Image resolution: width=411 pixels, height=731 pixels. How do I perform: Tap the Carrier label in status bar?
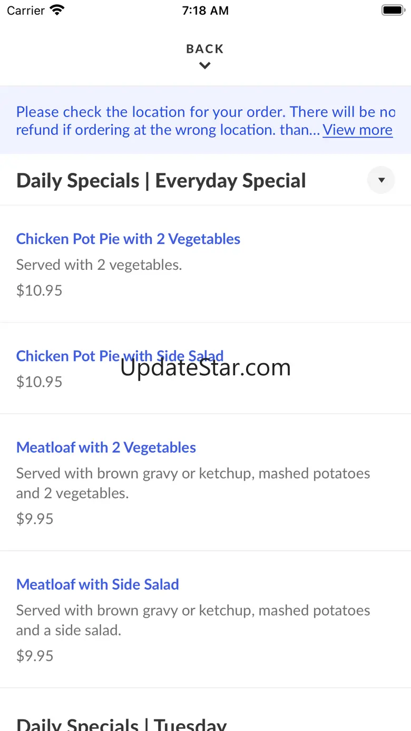point(25,10)
